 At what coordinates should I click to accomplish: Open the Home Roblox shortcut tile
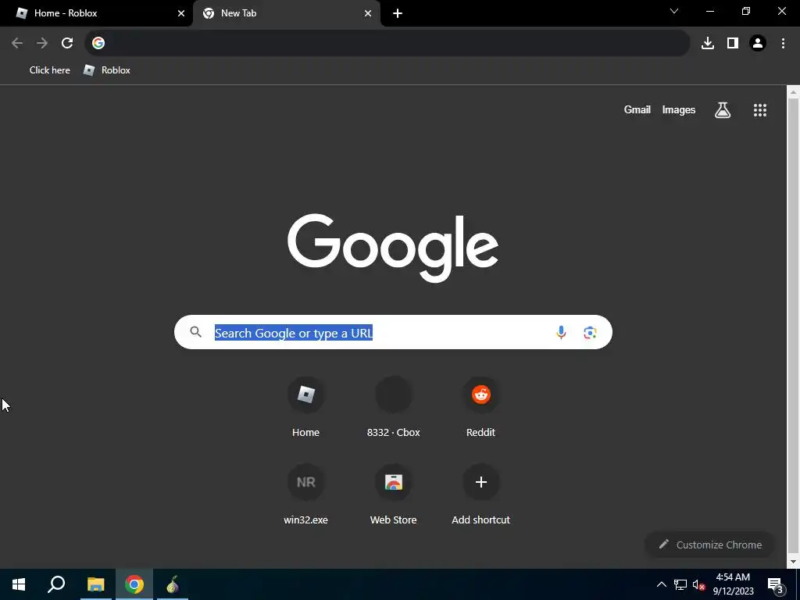(x=305, y=406)
